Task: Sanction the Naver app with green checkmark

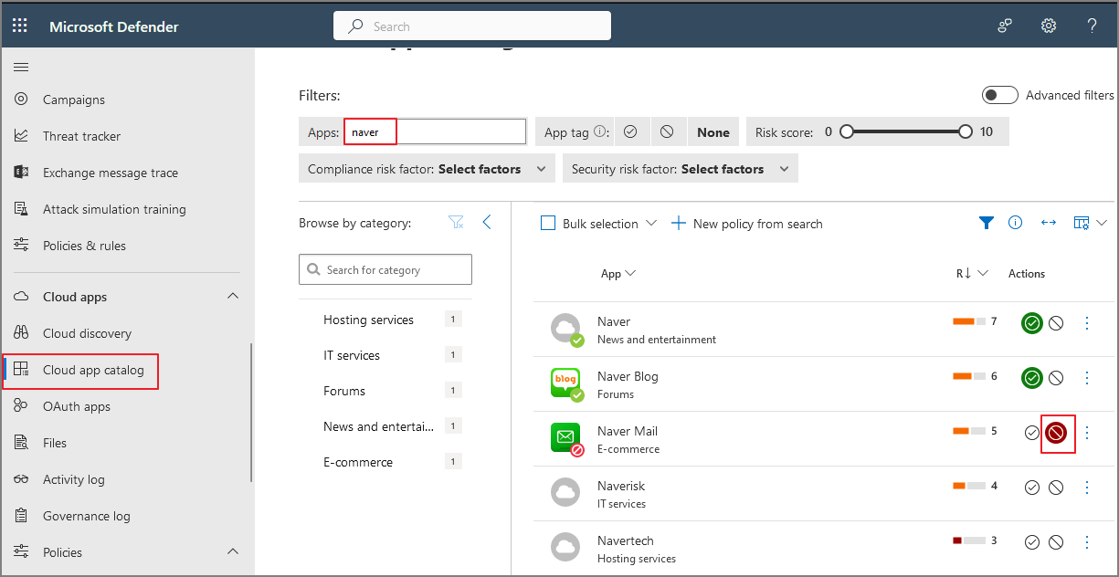Action: [x=1032, y=323]
